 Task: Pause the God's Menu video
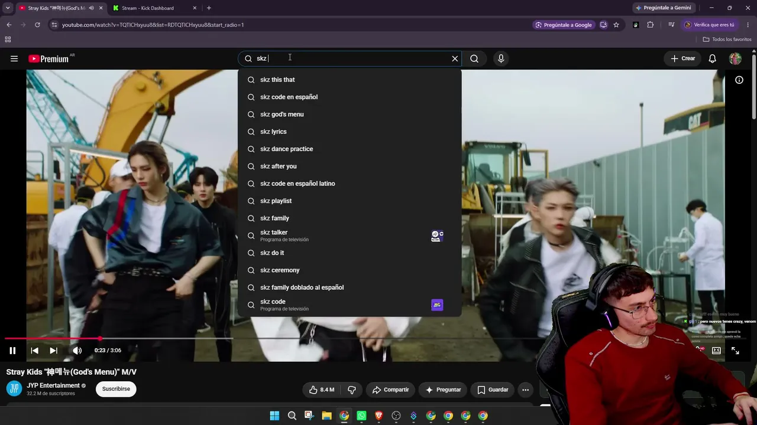tap(12, 351)
